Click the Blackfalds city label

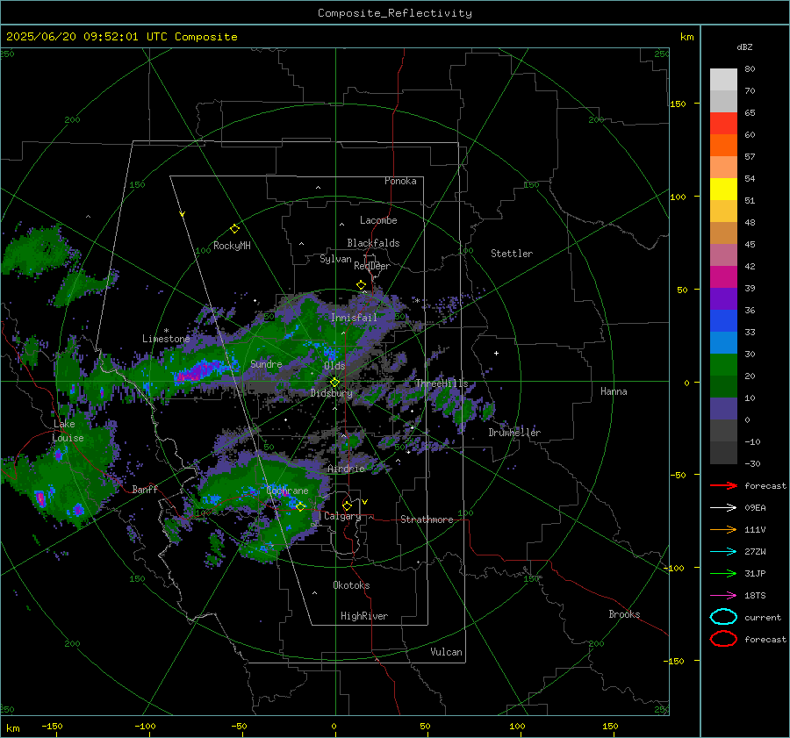click(373, 243)
